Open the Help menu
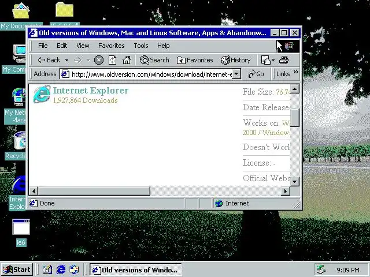This screenshot has height=277, width=370. click(163, 46)
